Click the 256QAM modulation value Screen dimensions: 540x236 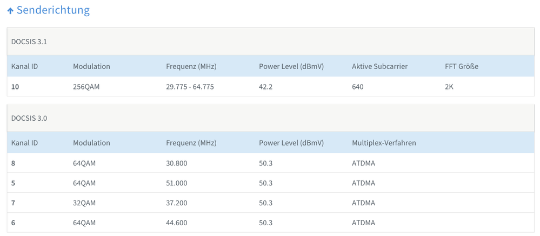tap(86, 87)
